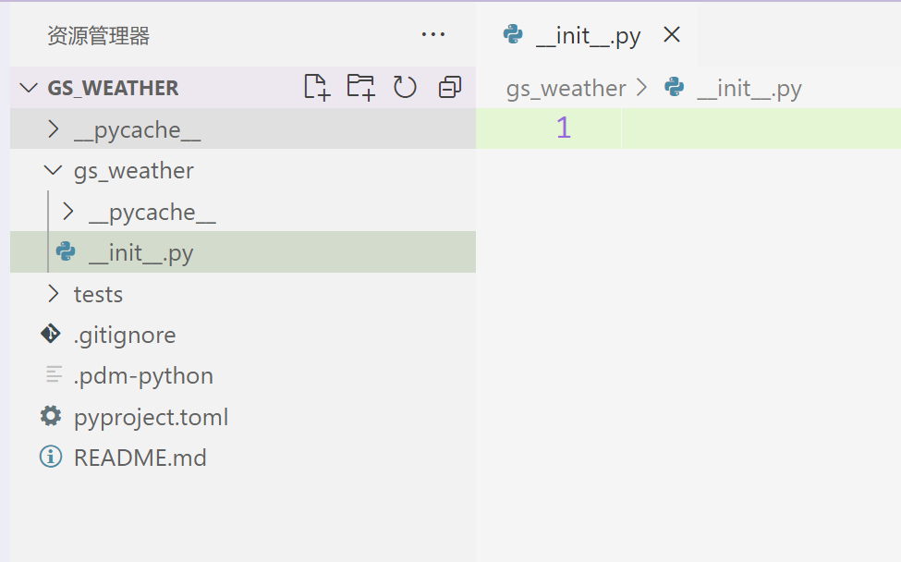
Task: Close the __init__.py tab
Action: (x=672, y=34)
